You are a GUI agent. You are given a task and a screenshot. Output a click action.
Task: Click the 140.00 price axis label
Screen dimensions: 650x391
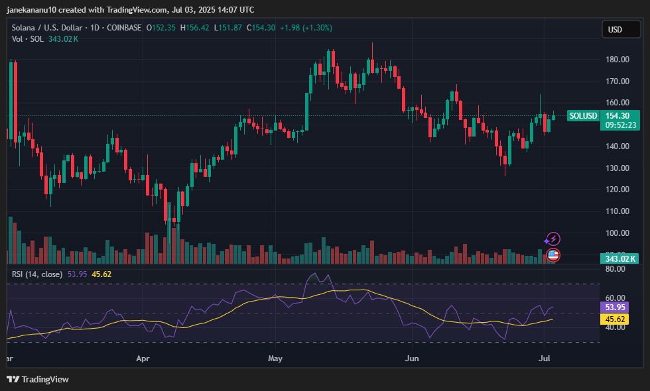tap(617, 146)
